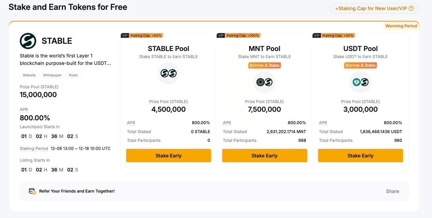Click the help icon beside Staking Cap

coord(411,8)
